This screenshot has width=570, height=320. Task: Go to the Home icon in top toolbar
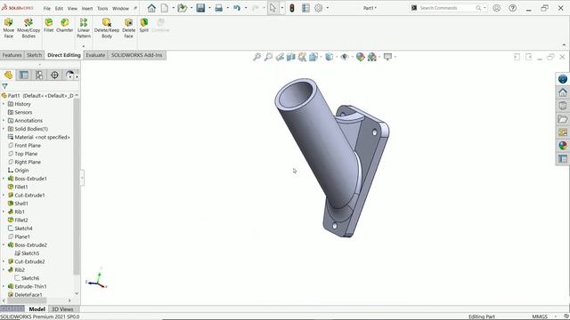click(151, 8)
